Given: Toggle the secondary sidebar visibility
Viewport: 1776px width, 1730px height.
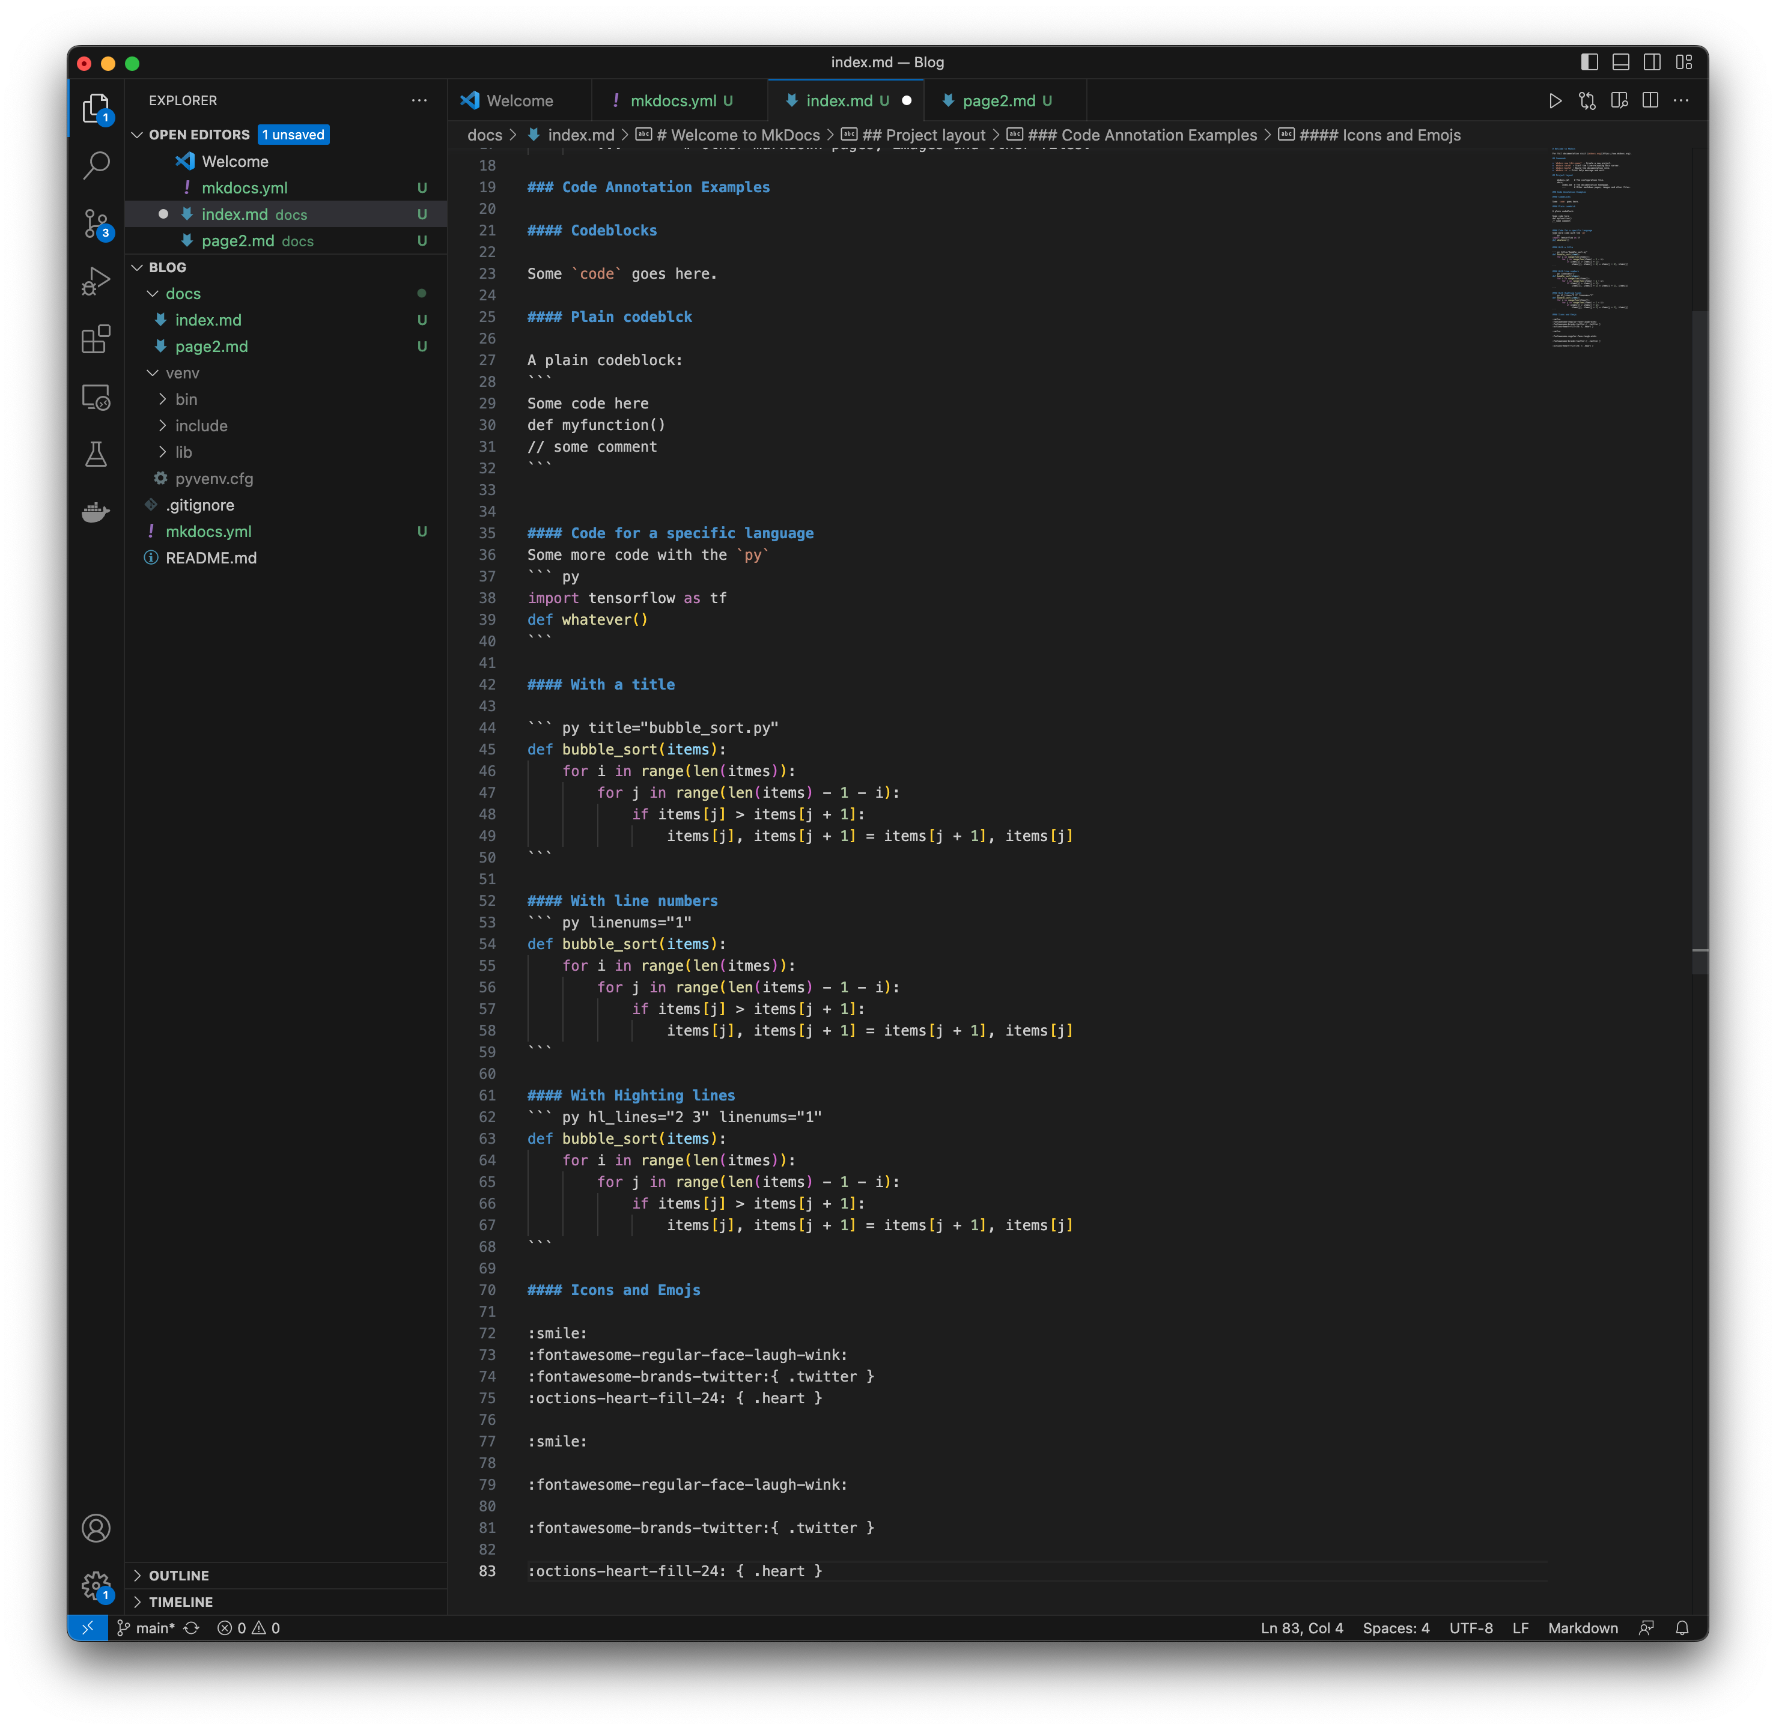Looking at the screenshot, I should pyautogui.click(x=1652, y=62).
